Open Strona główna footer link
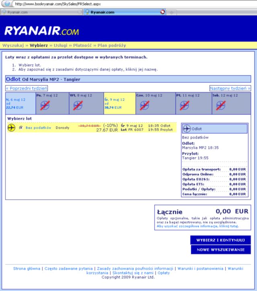The image size is (257, 291). (27, 268)
